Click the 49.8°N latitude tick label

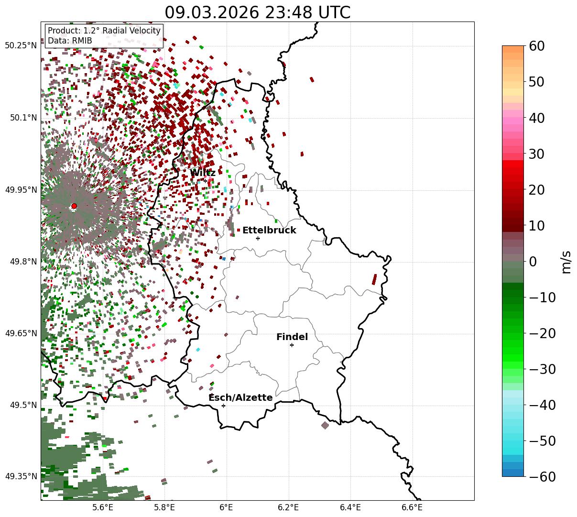pos(23,262)
